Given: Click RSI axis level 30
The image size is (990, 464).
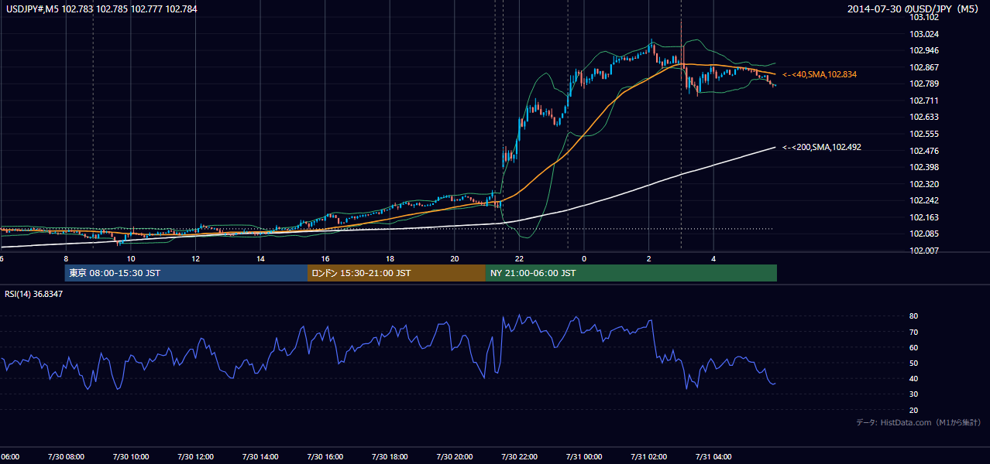Looking at the screenshot, I should click(913, 394).
